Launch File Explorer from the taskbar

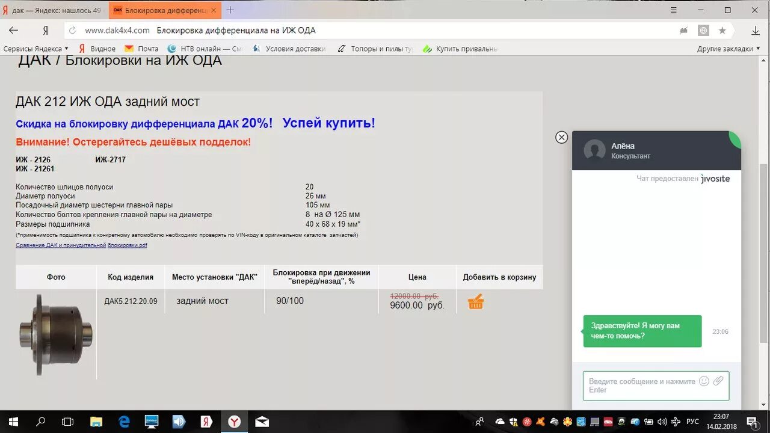(x=96, y=422)
